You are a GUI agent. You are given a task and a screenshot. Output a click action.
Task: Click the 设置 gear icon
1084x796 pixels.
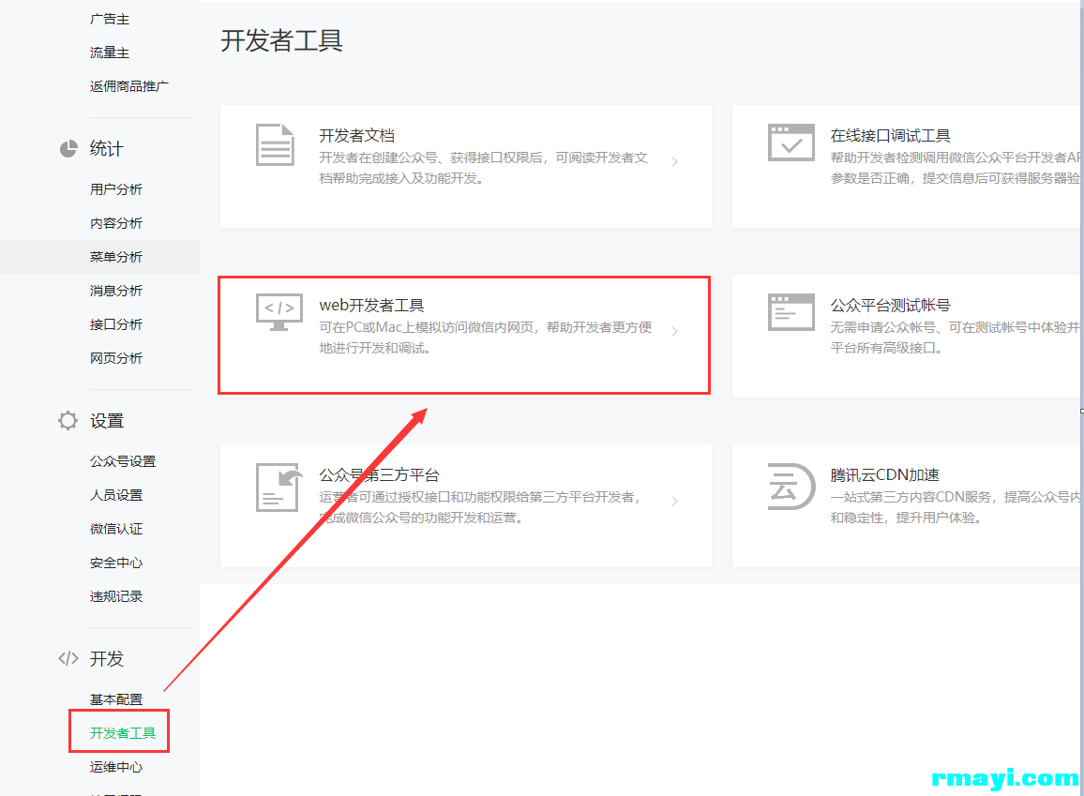[68, 421]
